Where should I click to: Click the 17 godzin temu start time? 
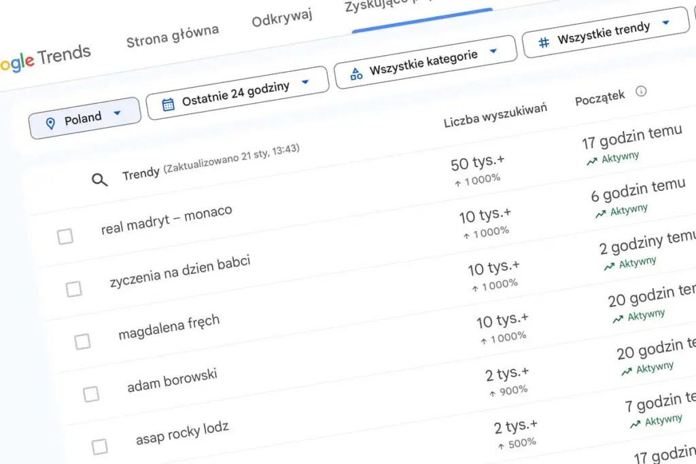[631, 137]
